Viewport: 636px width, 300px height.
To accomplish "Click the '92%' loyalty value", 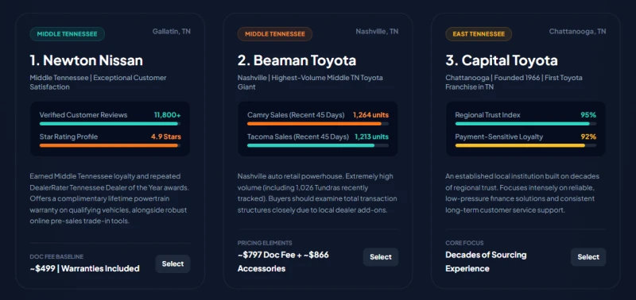I will (x=588, y=137).
